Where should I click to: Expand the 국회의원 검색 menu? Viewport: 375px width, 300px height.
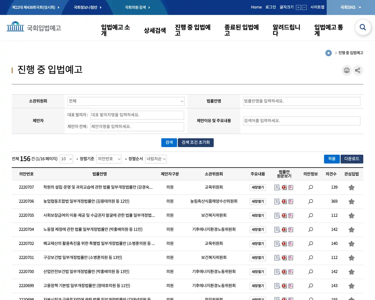point(137,7)
